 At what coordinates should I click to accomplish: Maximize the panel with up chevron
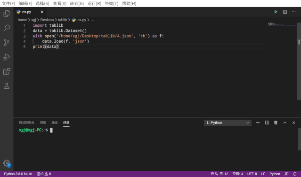coord(285,123)
